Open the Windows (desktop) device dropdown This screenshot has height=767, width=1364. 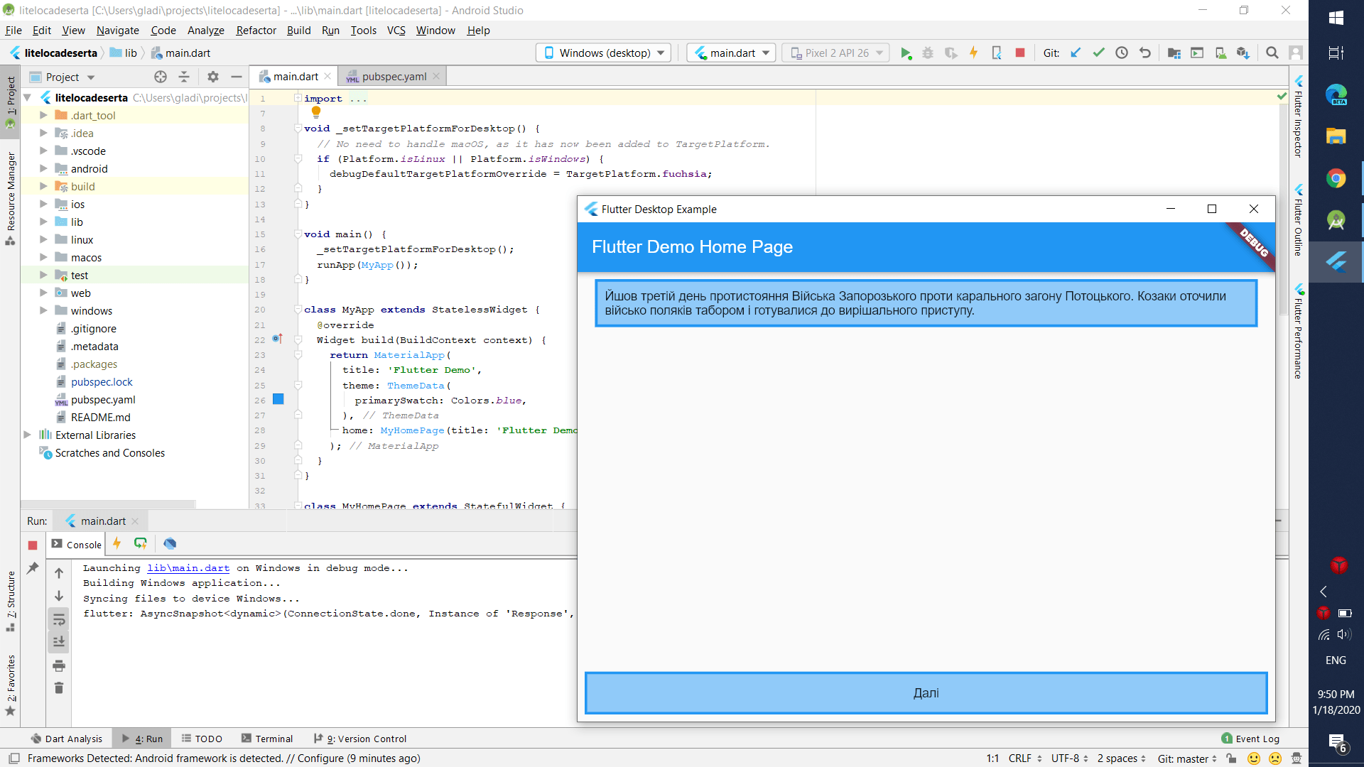(604, 53)
